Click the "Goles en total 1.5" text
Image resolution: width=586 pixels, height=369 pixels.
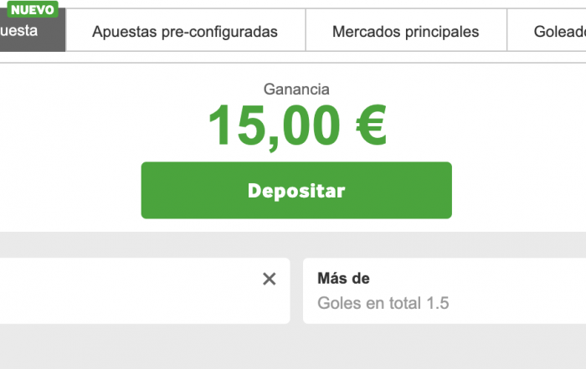coord(383,303)
